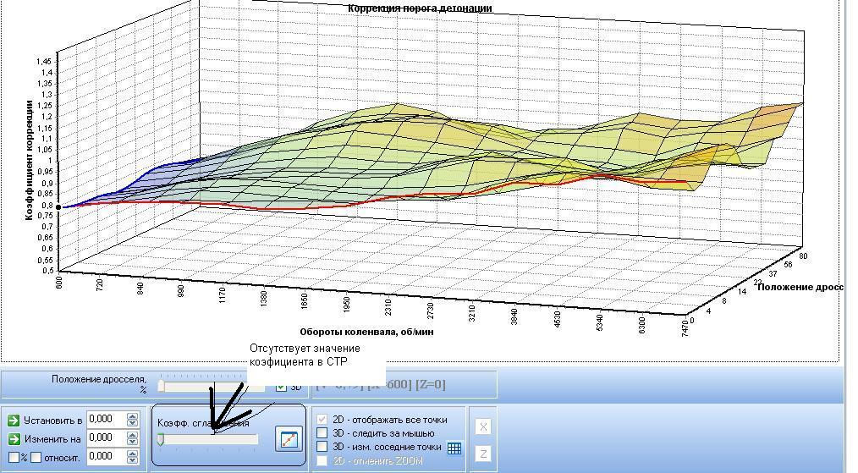
Task: Click the axis title Обороты коленвала, об/мин
Action: tap(366, 332)
